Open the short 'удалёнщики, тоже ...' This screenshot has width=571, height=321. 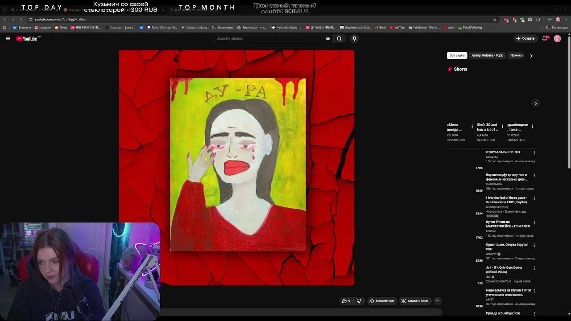tap(517, 127)
